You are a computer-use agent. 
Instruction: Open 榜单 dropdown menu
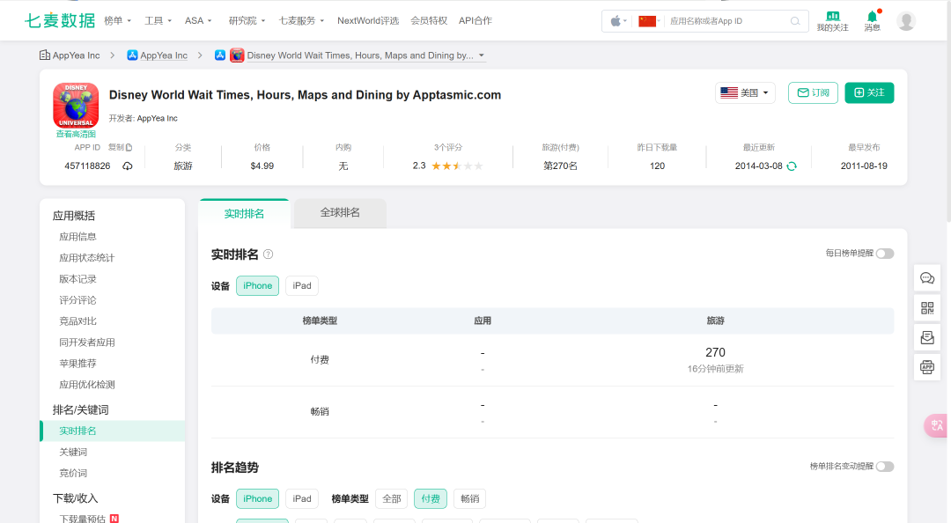click(x=118, y=20)
